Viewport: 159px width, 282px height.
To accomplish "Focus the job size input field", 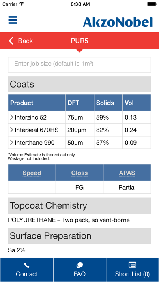I will point(79,64).
